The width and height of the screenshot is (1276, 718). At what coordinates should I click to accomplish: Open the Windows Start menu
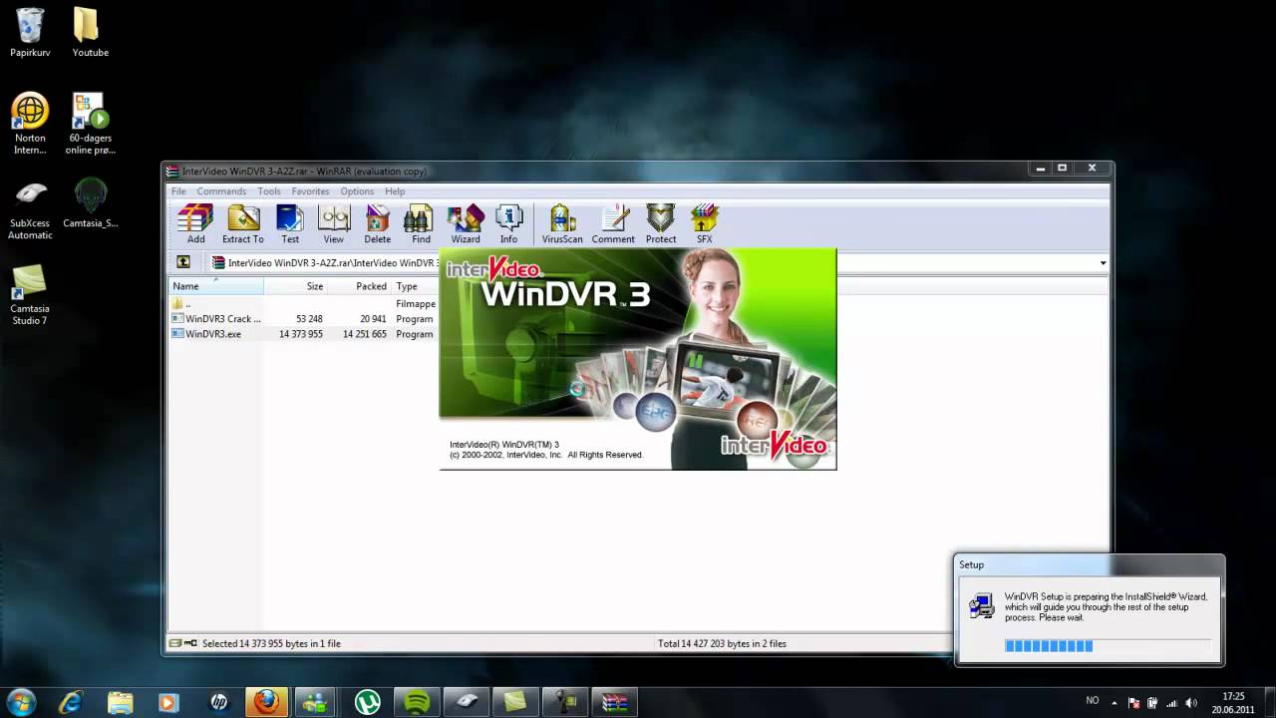click(21, 702)
